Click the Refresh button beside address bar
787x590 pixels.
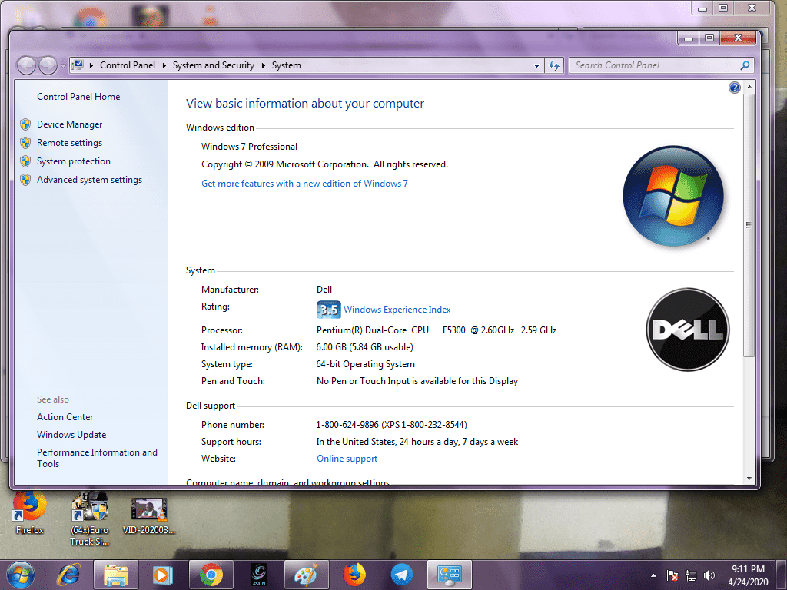point(554,66)
